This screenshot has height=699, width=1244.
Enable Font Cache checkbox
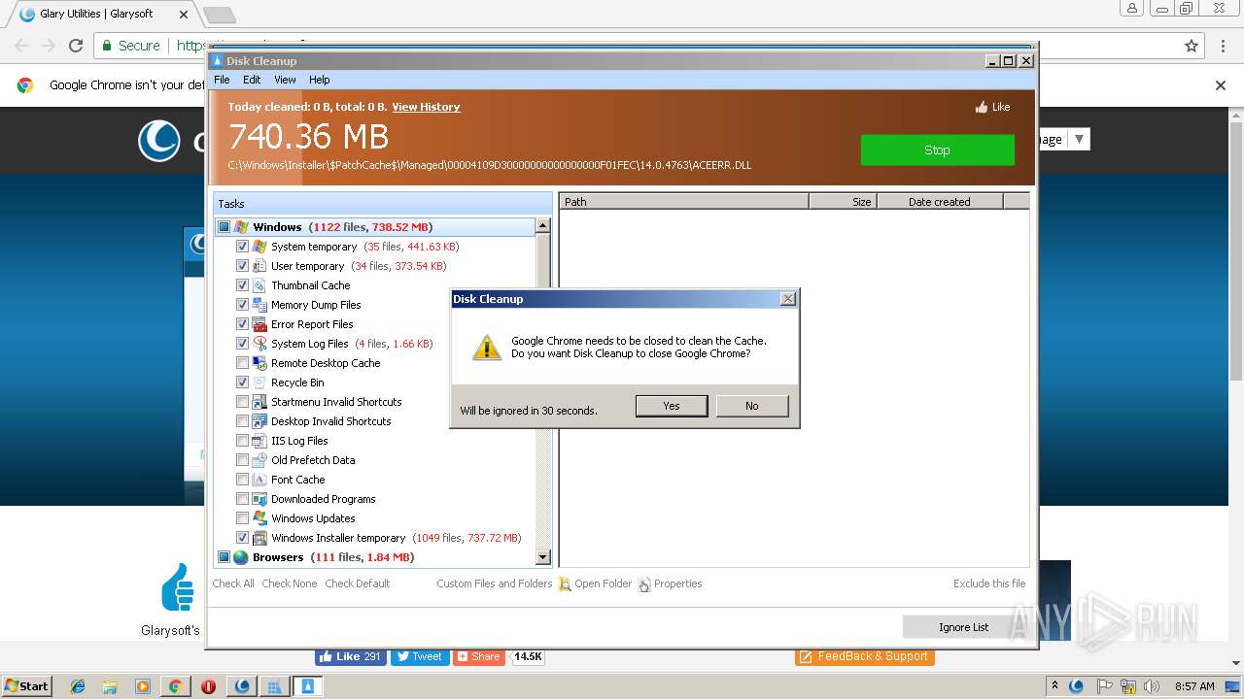pyautogui.click(x=242, y=480)
